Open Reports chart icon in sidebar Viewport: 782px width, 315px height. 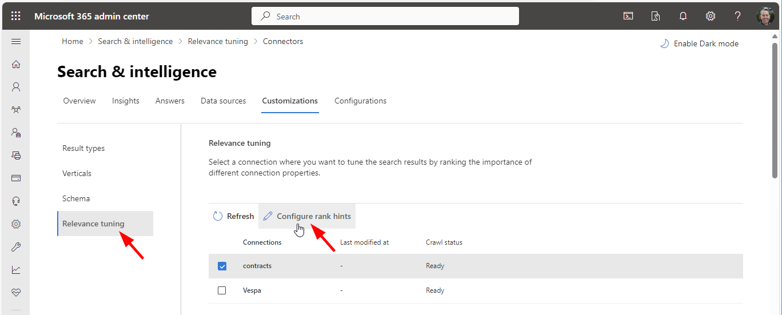click(x=16, y=270)
